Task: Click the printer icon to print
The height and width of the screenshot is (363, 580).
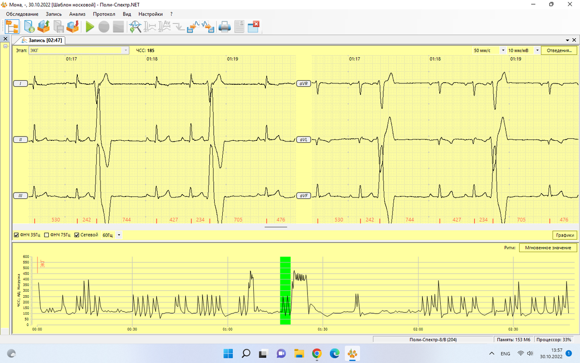Action: click(x=225, y=27)
